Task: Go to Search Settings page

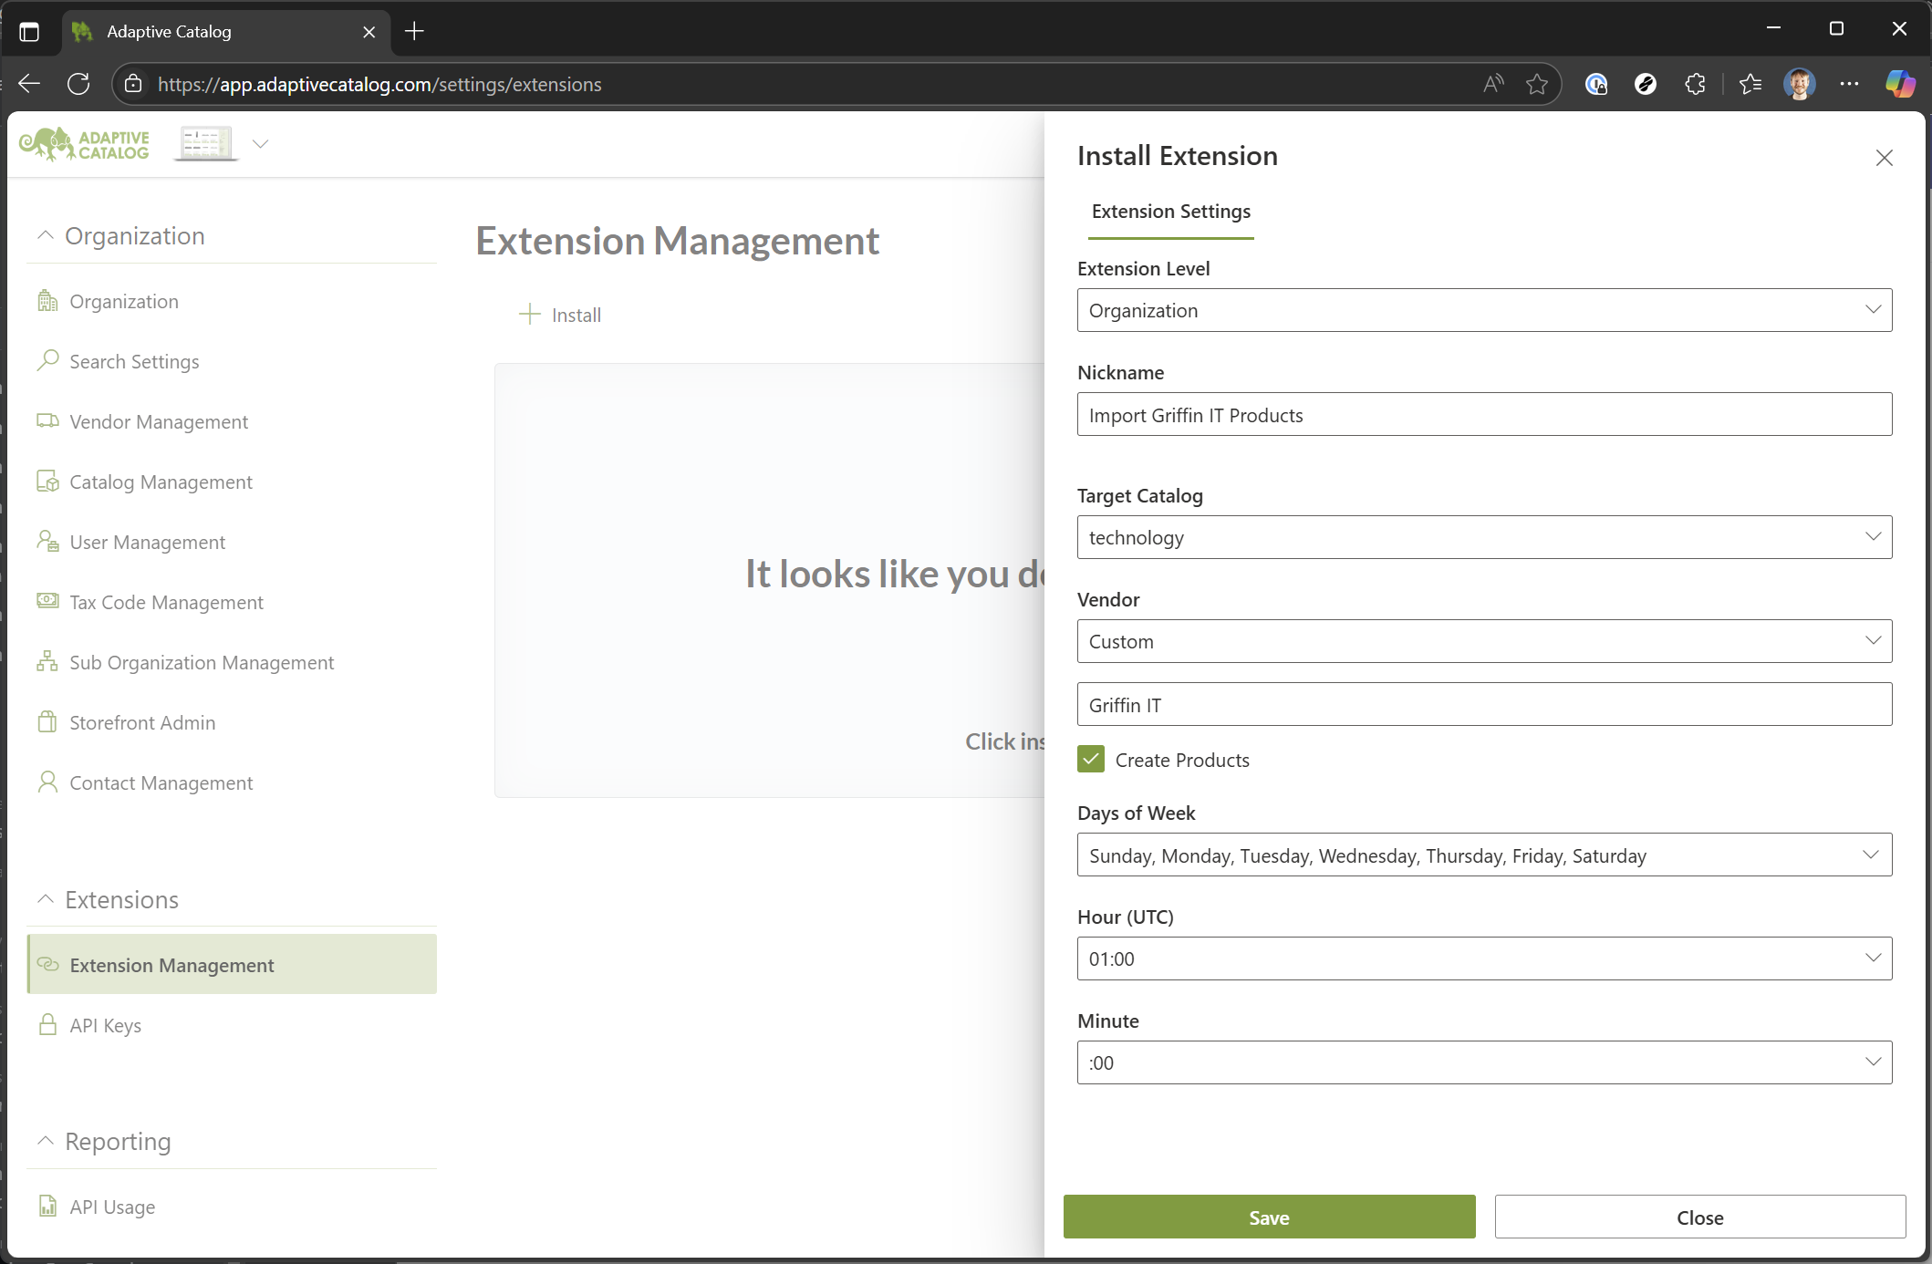Action: point(134,361)
